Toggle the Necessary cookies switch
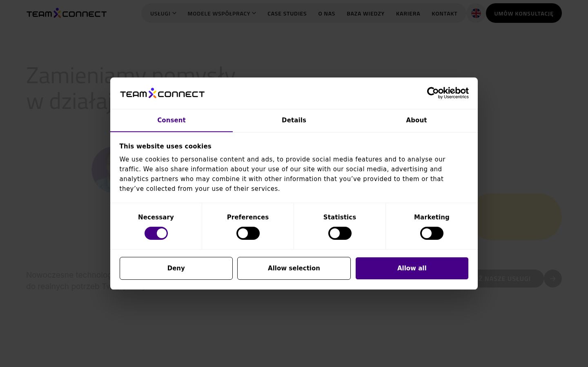This screenshot has height=367, width=588. 156,233
